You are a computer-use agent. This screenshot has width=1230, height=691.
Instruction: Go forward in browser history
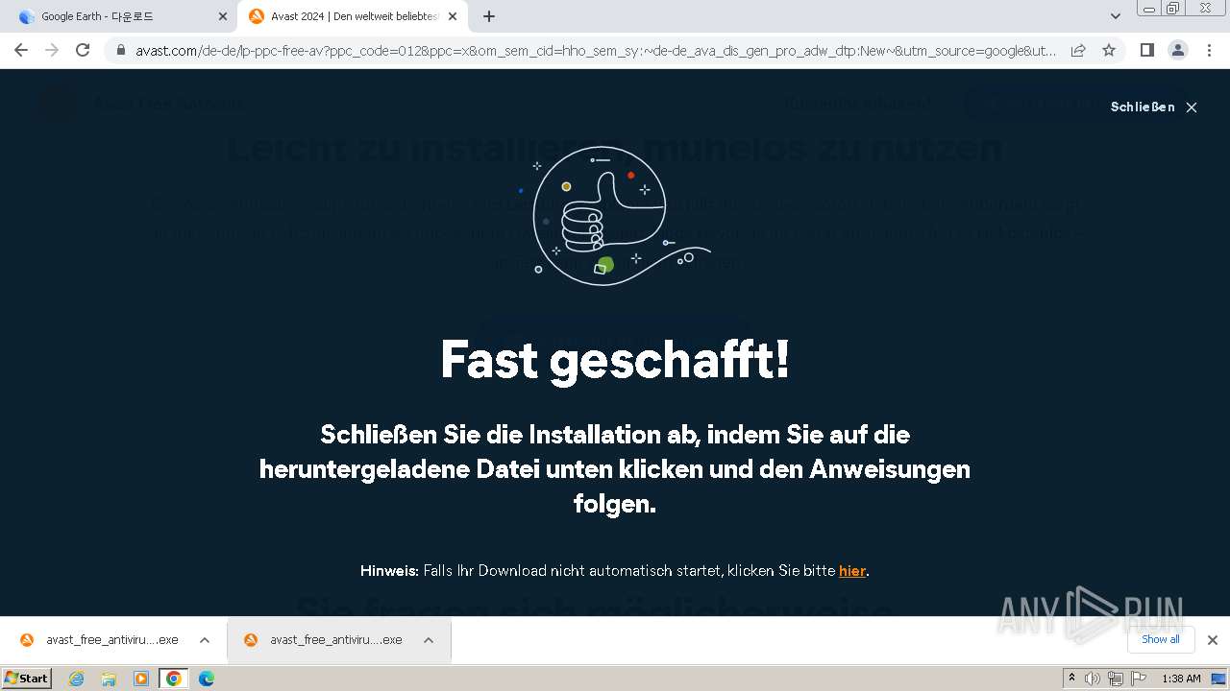tap(52, 50)
